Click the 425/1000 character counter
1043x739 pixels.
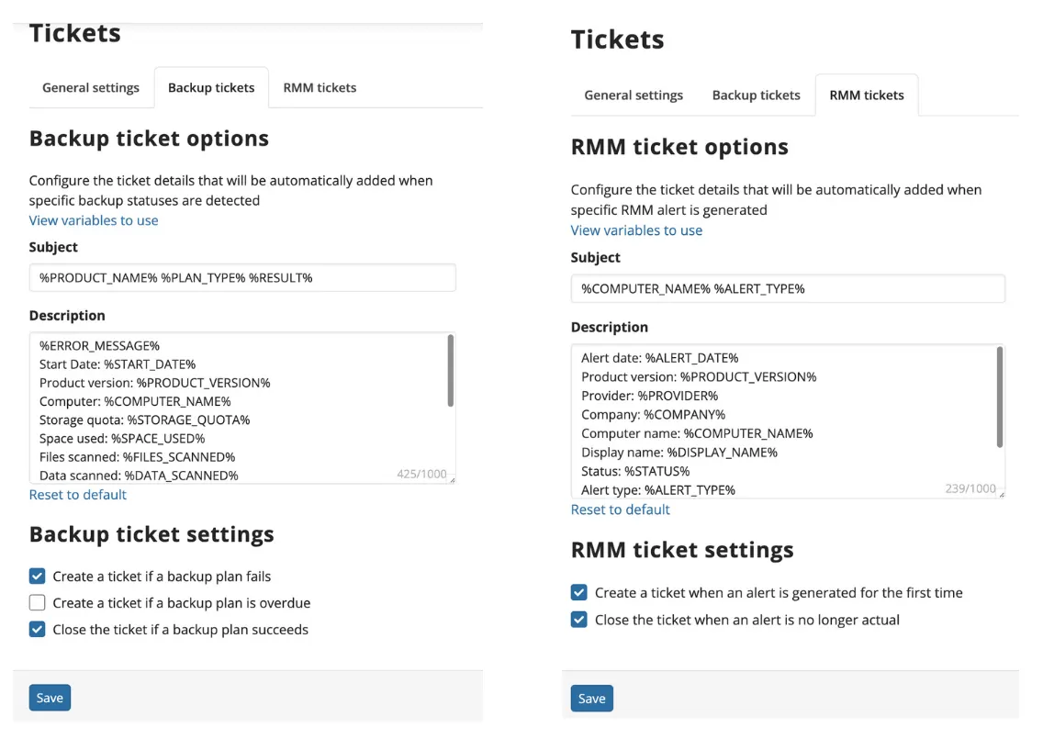(421, 475)
